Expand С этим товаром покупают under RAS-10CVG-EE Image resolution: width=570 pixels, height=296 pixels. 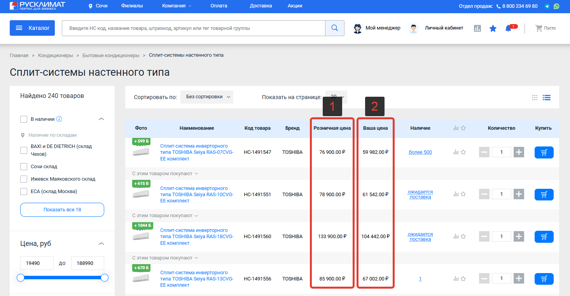click(165, 216)
